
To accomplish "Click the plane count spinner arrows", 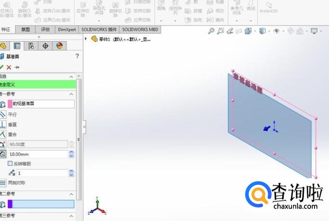I will pos(71,173).
